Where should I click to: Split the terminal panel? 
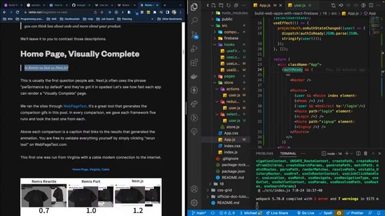pos(359,154)
